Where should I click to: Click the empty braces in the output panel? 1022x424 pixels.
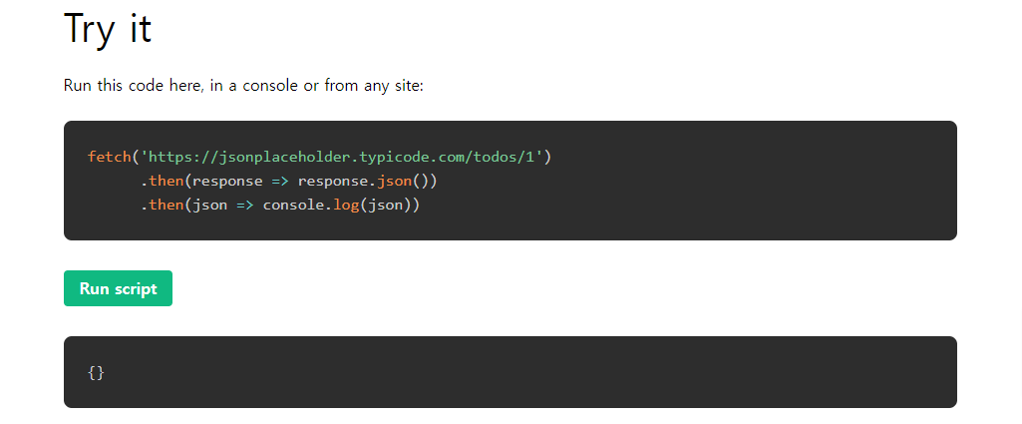tap(96, 372)
